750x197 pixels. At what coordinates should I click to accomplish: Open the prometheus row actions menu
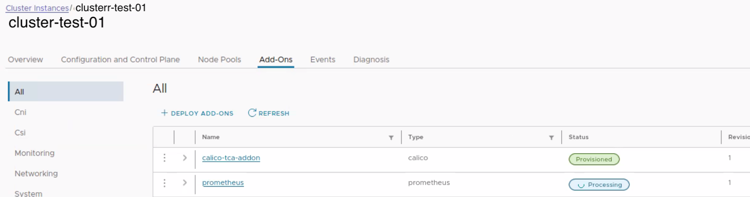coord(164,183)
